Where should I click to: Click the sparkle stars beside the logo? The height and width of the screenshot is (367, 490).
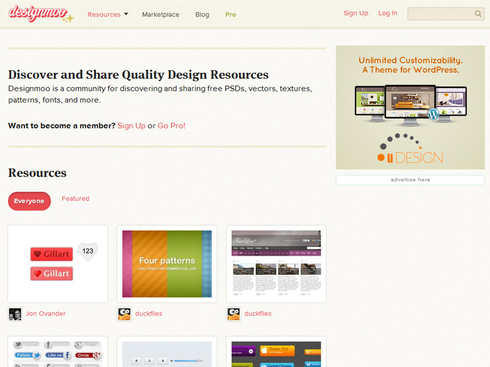[x=68, y=19]
